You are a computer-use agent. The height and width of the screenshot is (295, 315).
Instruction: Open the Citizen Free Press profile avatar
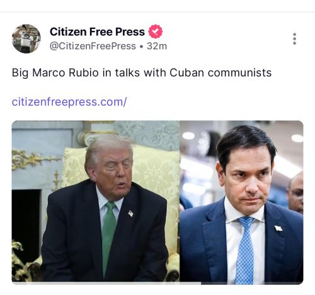(x=26, y=38)
